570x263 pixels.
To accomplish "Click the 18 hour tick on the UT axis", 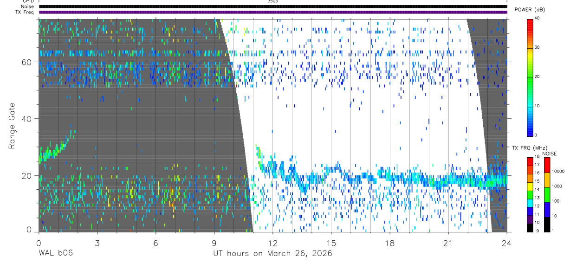I will pyautogui.click(x=390, y=243).
